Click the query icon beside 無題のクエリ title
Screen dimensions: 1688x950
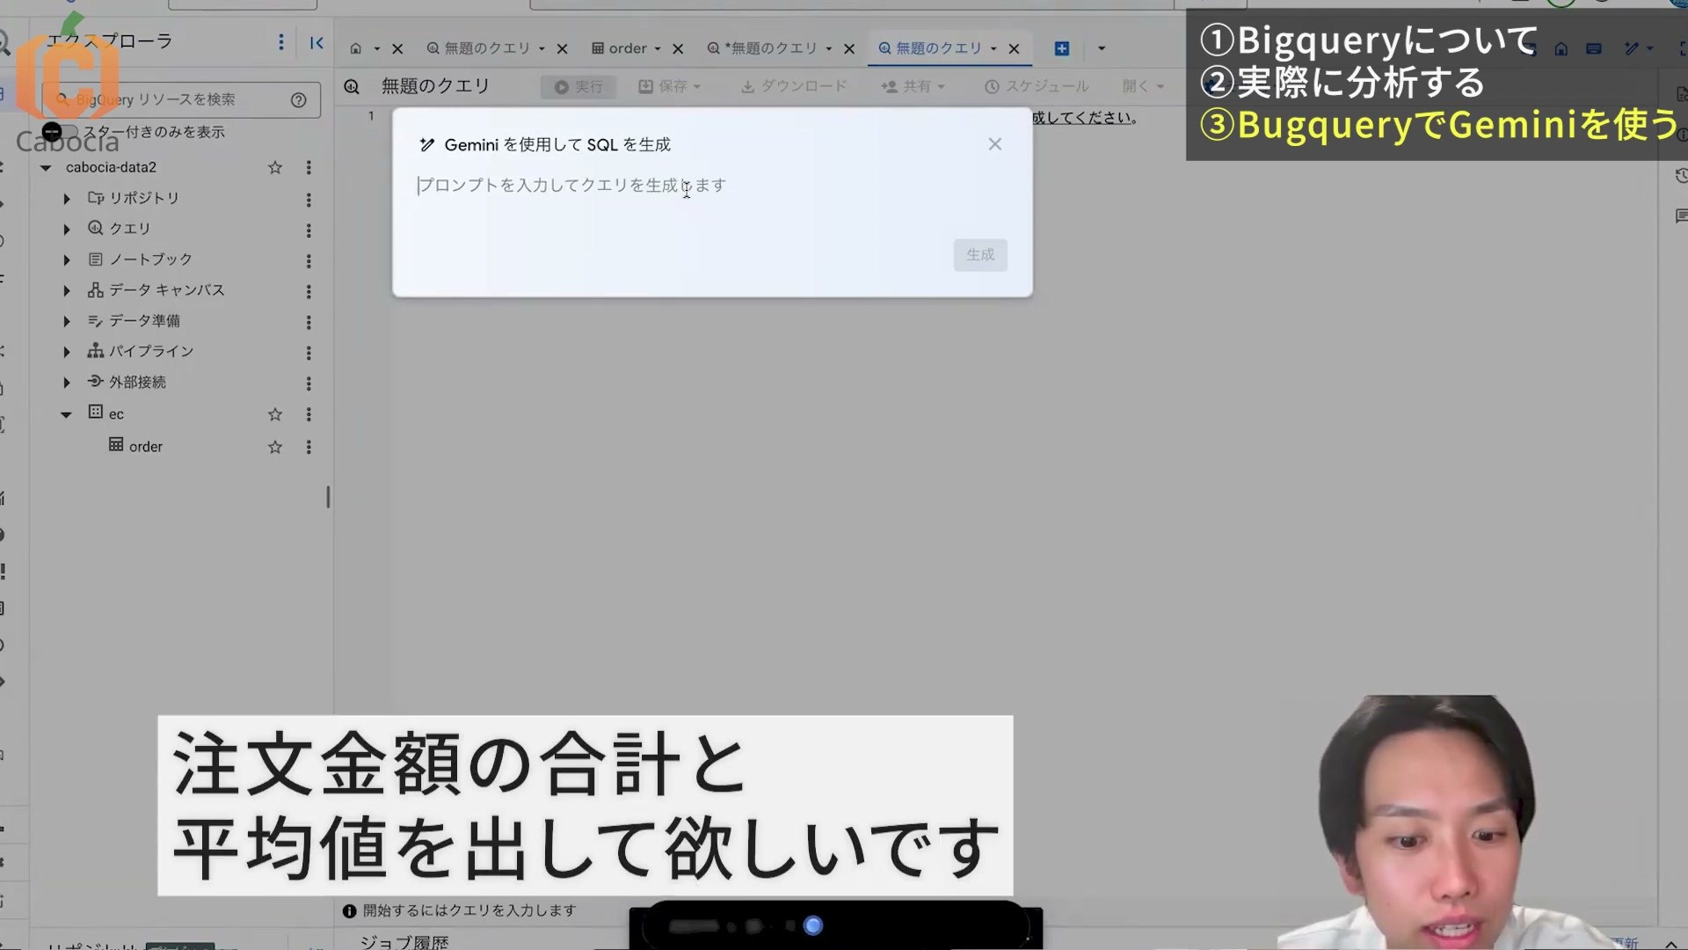click(x=352, y=86)
